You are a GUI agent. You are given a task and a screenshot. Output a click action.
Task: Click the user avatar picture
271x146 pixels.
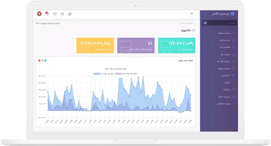[39, 14]
